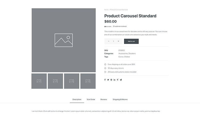Viewport: 200px width, 121px height.
Task: Select the first product thumbnail
Action: [39, 81]
